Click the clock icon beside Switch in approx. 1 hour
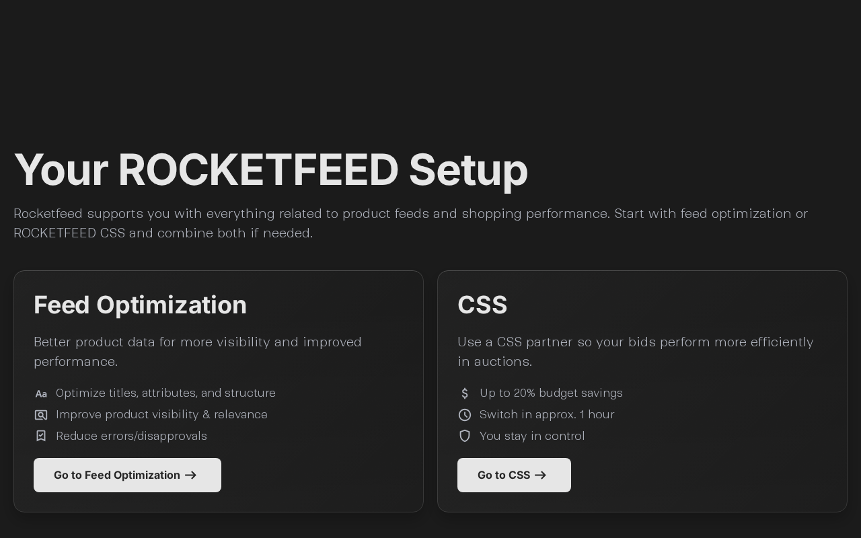Viewport: 861px width, 538px height. (465, 415)
